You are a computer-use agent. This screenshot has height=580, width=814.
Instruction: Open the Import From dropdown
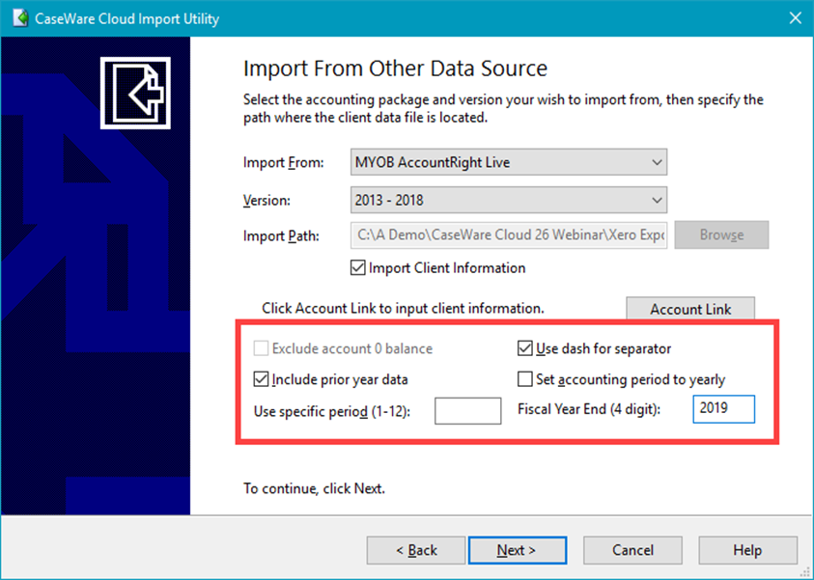coord(508,162)
